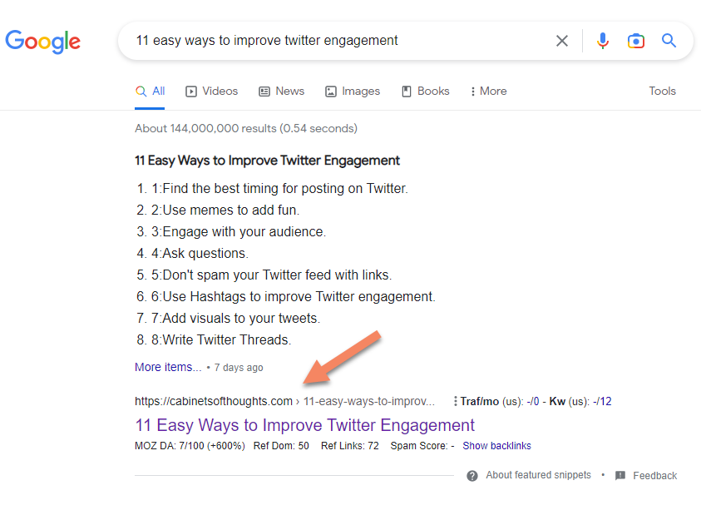Start voice search with microphone icon
This screenshot has height=520, width=701.
point(603,41)
